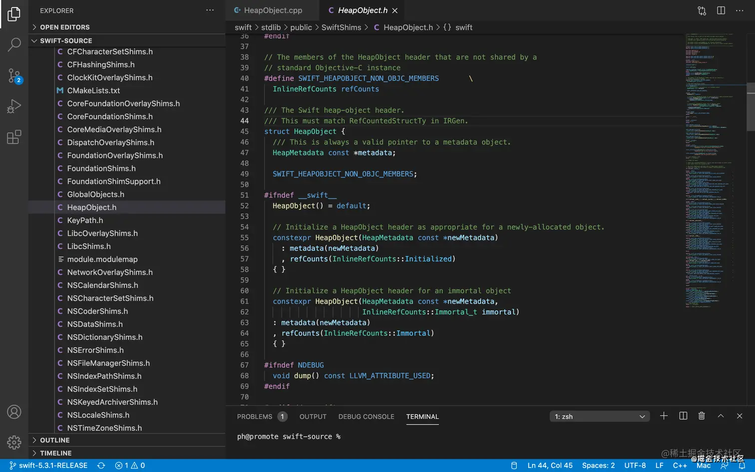The width and height of the screenshot is (755, 472).
Task: Open KeyPath.h in the file explorer
Action: click(x=85, y=220)
